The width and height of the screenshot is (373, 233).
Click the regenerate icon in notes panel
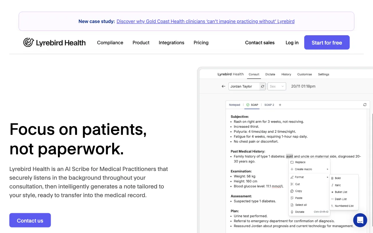point(365,105)
